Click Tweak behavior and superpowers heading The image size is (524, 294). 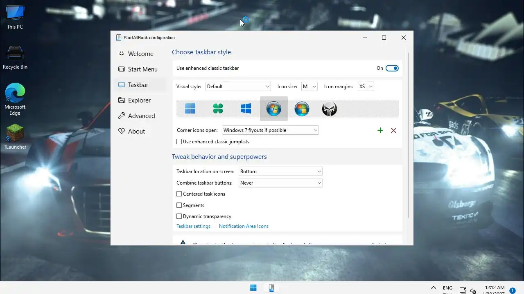(219, 157)
